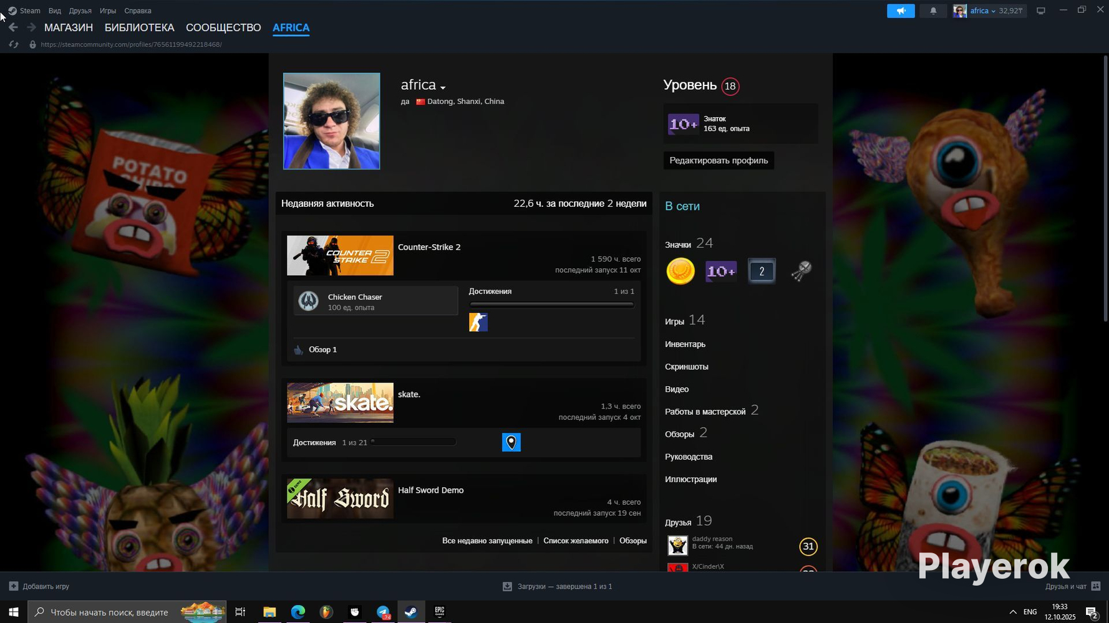This screenshot has width=1109, height=623.
Task: Click the blue announcements megaphone button
Action: coord(901,11)
